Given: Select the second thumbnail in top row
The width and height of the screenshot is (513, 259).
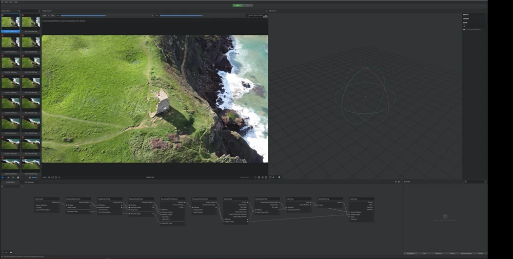Looking at the screenshot, I should [x=31, y=22].
